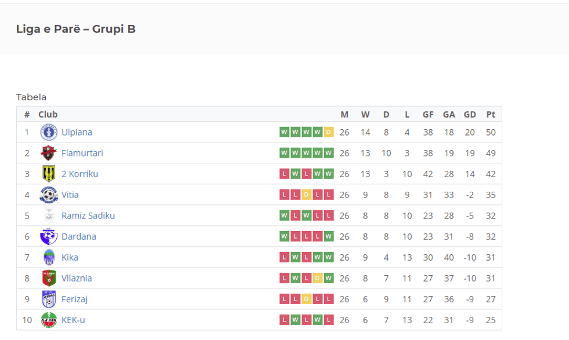The width and height of the screenshot is (569, 340).
Task: Click the KEK-u club logo
Action: (x=49, y=320)
